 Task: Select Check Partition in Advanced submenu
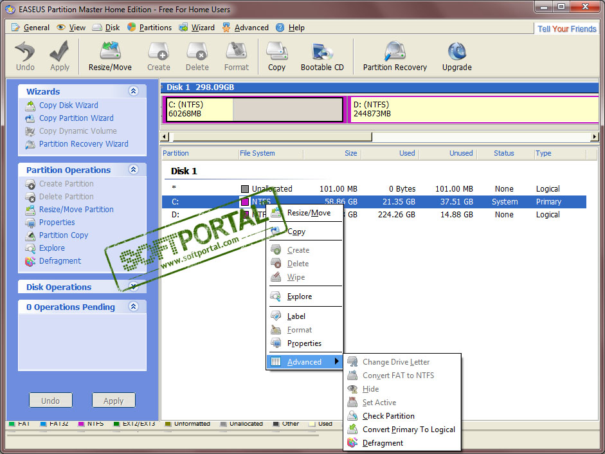pyautogui.click(x=402, y=416)
